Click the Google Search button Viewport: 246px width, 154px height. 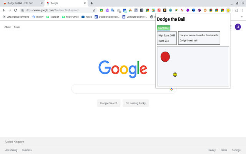[x=109, y=103]
